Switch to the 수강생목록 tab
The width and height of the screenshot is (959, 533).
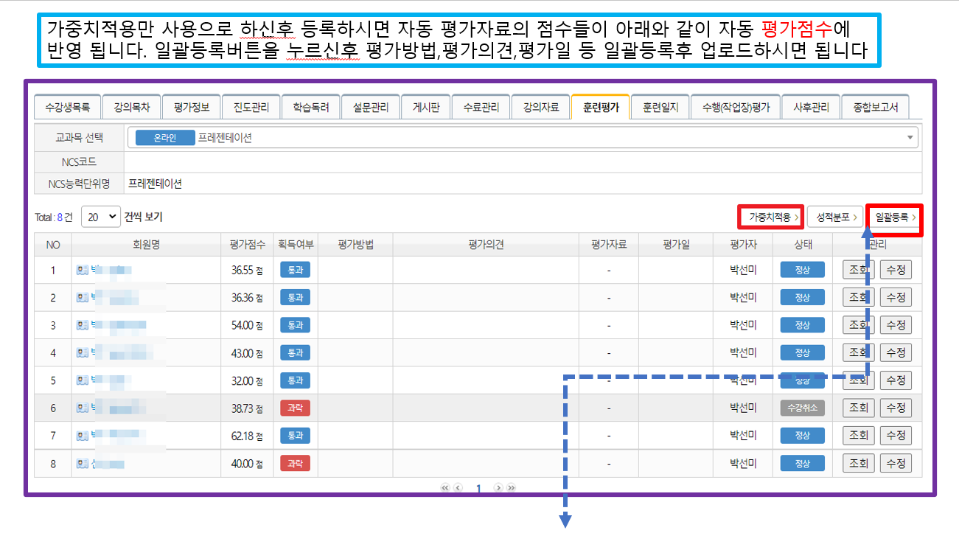coord(67,107)
